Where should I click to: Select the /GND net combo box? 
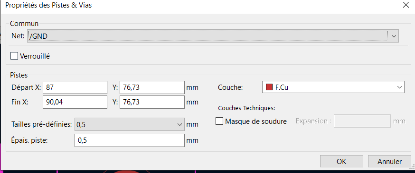click(x=213, y=36)
